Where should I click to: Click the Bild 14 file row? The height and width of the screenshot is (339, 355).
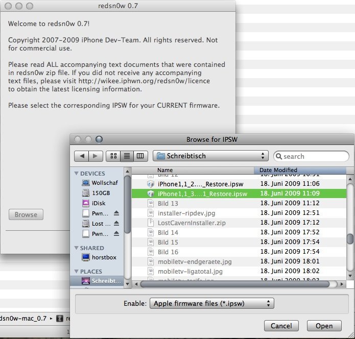pyautogui.click(x=239, y=232)
